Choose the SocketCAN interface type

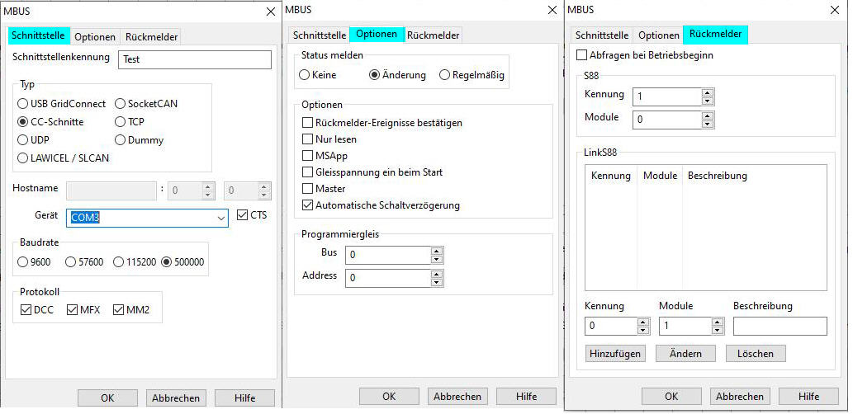coord(121,104)
